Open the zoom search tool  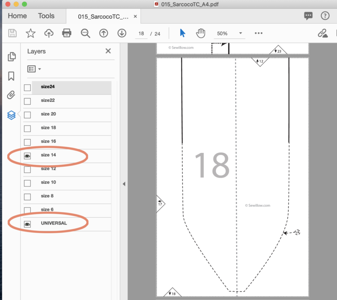click(85, 33)
